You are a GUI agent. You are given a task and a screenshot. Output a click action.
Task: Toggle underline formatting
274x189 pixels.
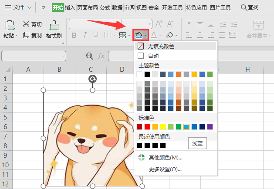tap(95, 35)
